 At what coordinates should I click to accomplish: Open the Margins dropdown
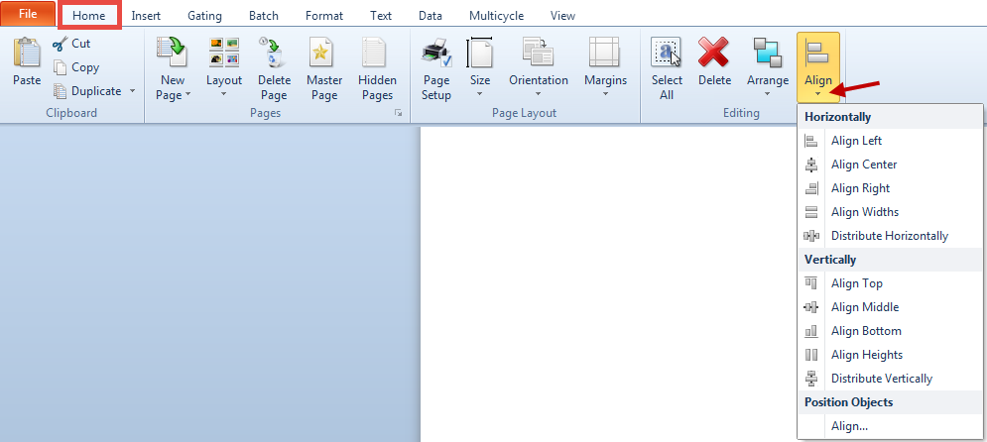(x=605, y=94)
